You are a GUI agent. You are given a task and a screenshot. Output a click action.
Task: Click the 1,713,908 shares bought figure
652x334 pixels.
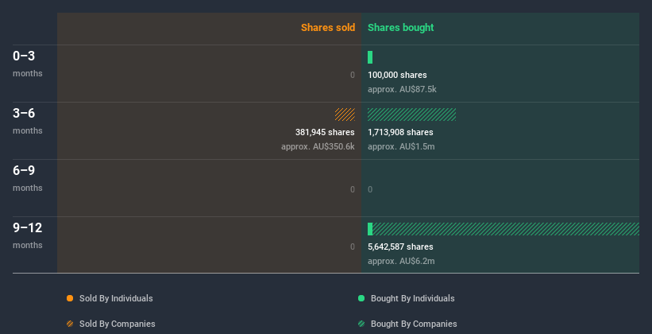pos(400,132)
